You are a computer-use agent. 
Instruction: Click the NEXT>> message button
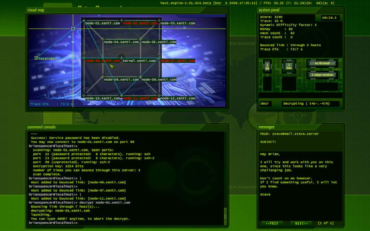click(x=301, y=223)
